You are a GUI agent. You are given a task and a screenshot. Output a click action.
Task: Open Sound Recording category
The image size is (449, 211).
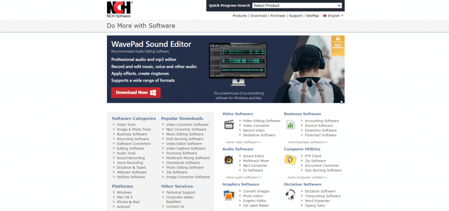point(131,158)
